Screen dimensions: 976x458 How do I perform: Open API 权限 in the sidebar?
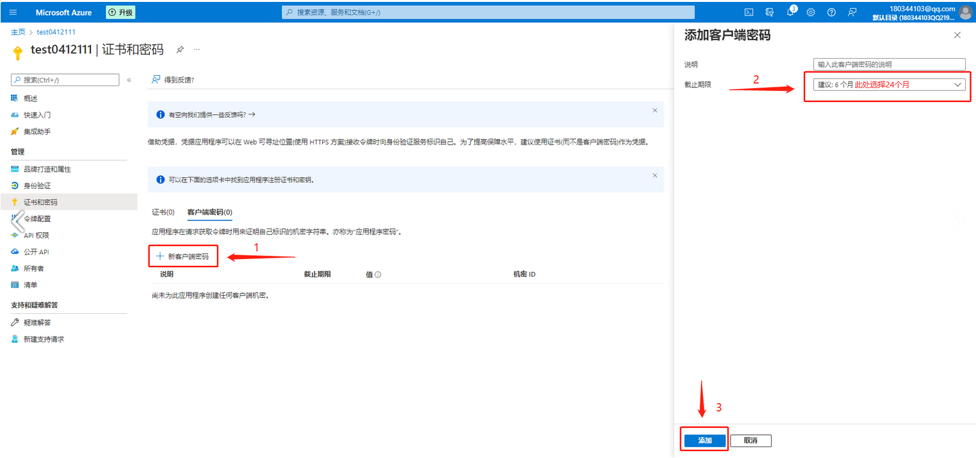(36, 235)
